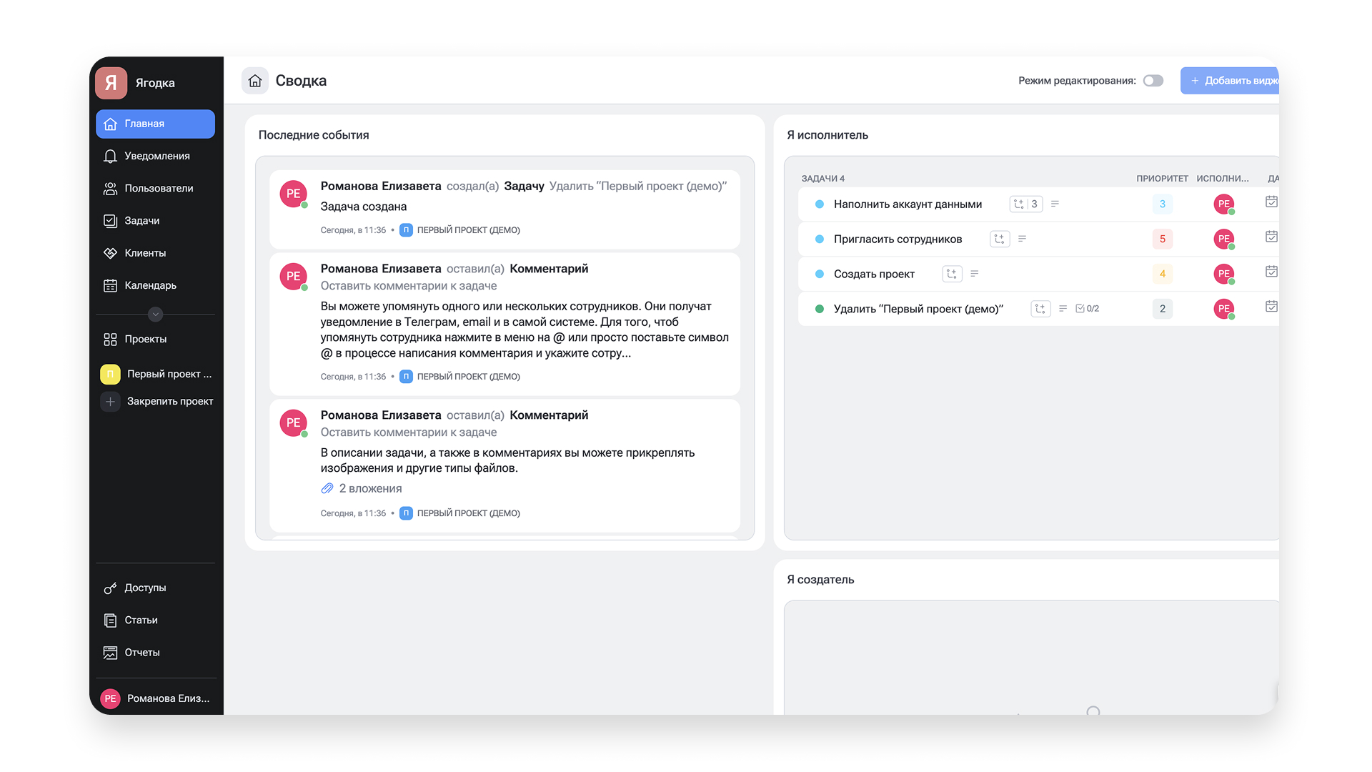Viewport: 1372px width, 772px height.
Task: Toggle status dot on 'Создать проект' task
Action: click(818, 273)
